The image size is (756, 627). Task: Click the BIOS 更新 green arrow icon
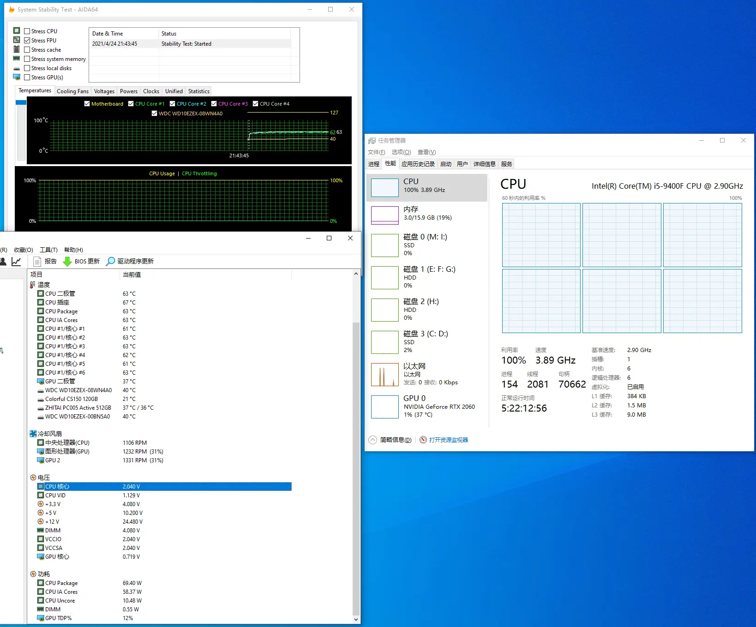[67, 261]
